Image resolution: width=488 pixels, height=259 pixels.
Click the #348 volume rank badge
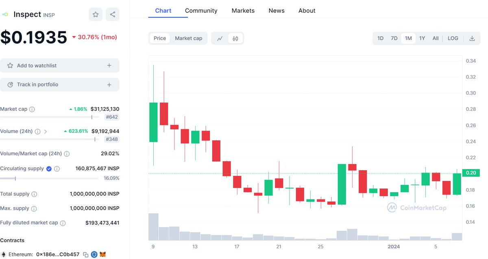[112, 139]
